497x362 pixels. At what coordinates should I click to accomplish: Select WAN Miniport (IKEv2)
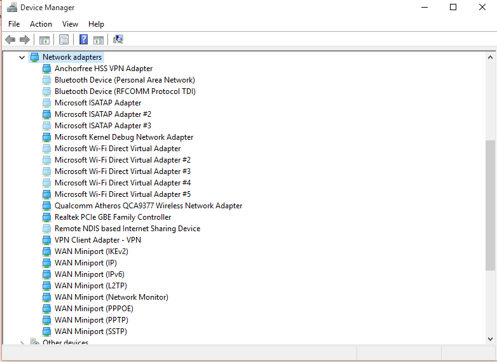(92, 251)
